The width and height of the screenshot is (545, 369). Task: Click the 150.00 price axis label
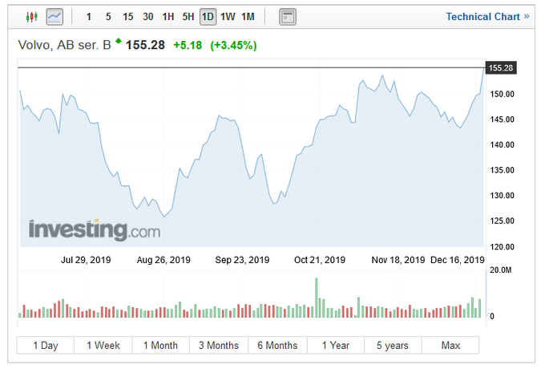click(503, 94)
